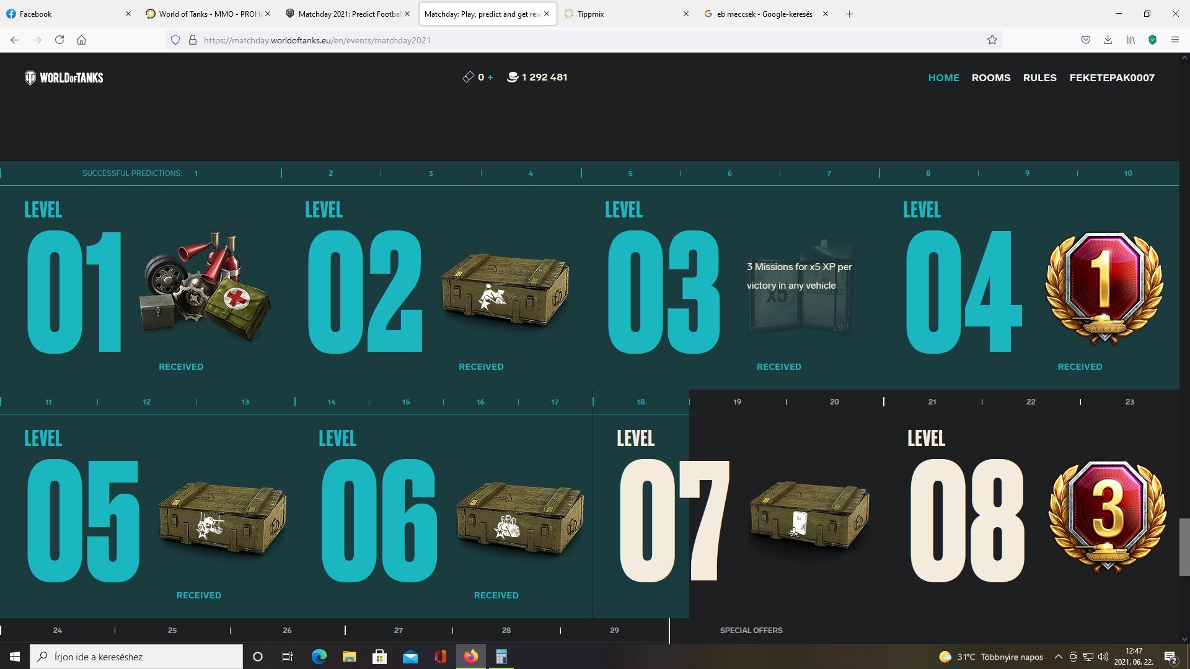Image resolution: width=1190 pixels, height=669 pixels.
Task: Open the RULES page
Action: click(1039, 77)
